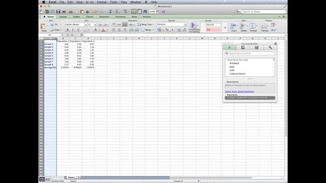Collapse the ribbon with the chevron icon

coord(279,17)
